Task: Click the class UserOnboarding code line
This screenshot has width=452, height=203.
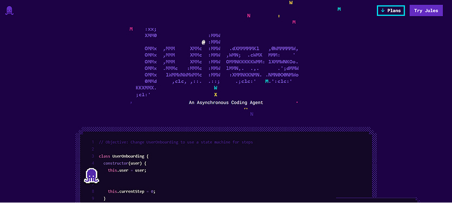Action: (x=123, y=156)
